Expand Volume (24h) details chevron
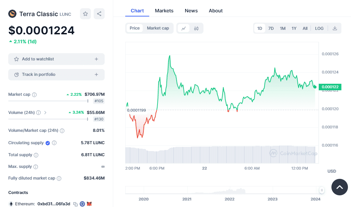 click(45, 113)
